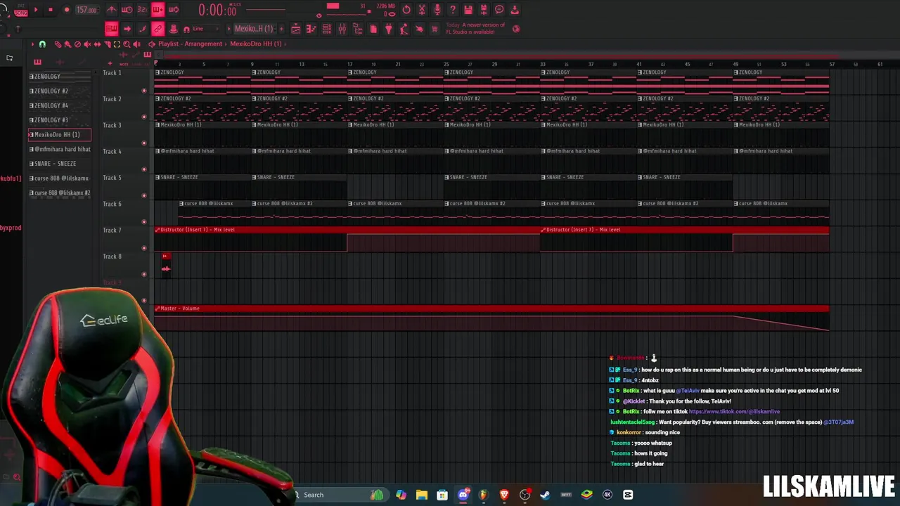900x506 pixels.
Task: Click MexikoDro HH (1) breadcrumb
Action: (x=256, y=44)
